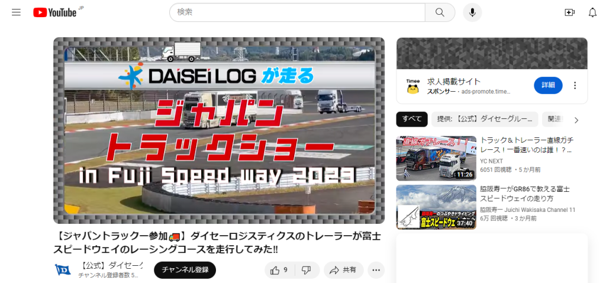This screenshot has height=283, width=606.
Task: Click the main video player
Action: point(219,130)
